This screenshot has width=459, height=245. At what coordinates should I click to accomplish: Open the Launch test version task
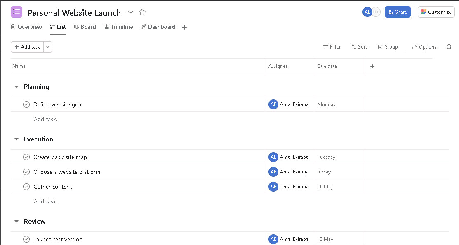pos(58,239)
